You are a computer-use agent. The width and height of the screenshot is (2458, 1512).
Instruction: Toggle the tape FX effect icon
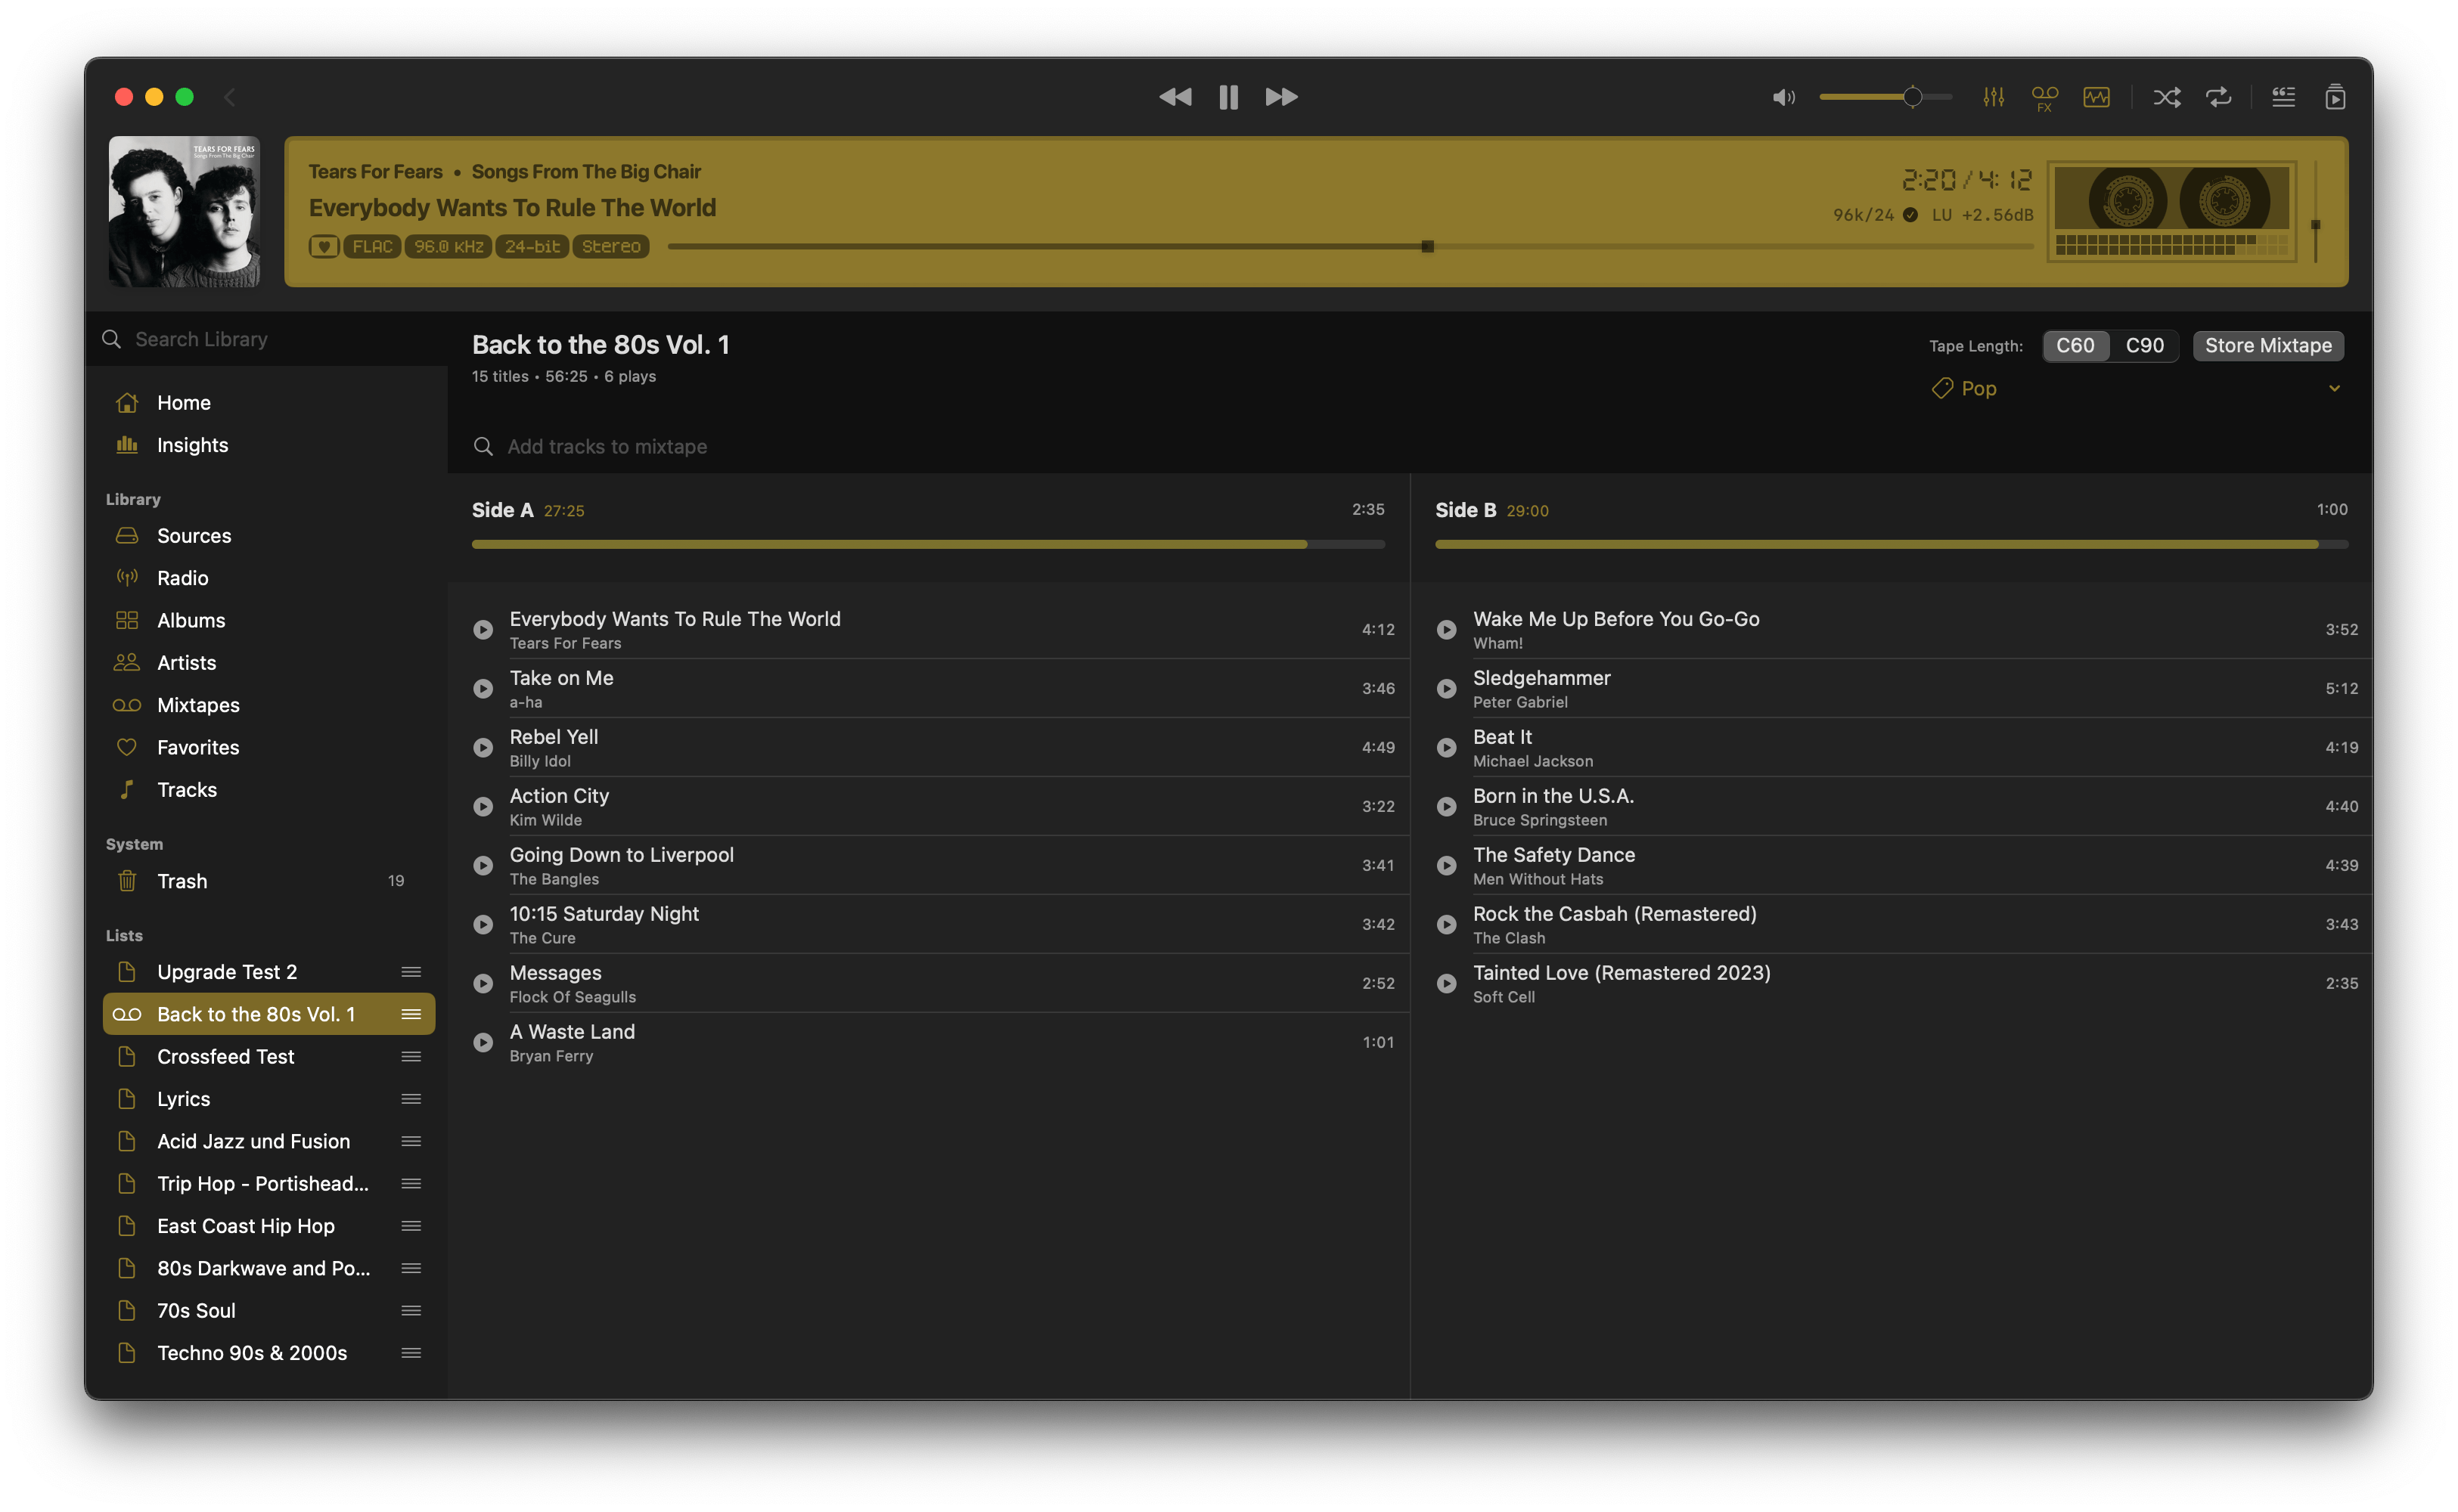point(2045,97)
